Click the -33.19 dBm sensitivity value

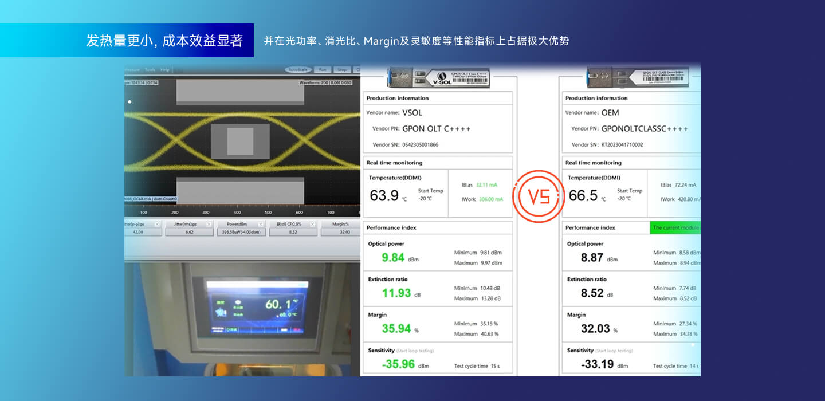pos(598,364)
